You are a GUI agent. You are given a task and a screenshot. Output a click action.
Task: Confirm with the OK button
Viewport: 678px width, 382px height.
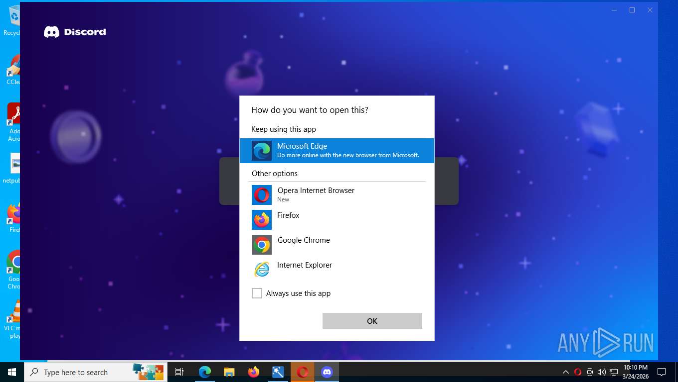coord(372,321)
